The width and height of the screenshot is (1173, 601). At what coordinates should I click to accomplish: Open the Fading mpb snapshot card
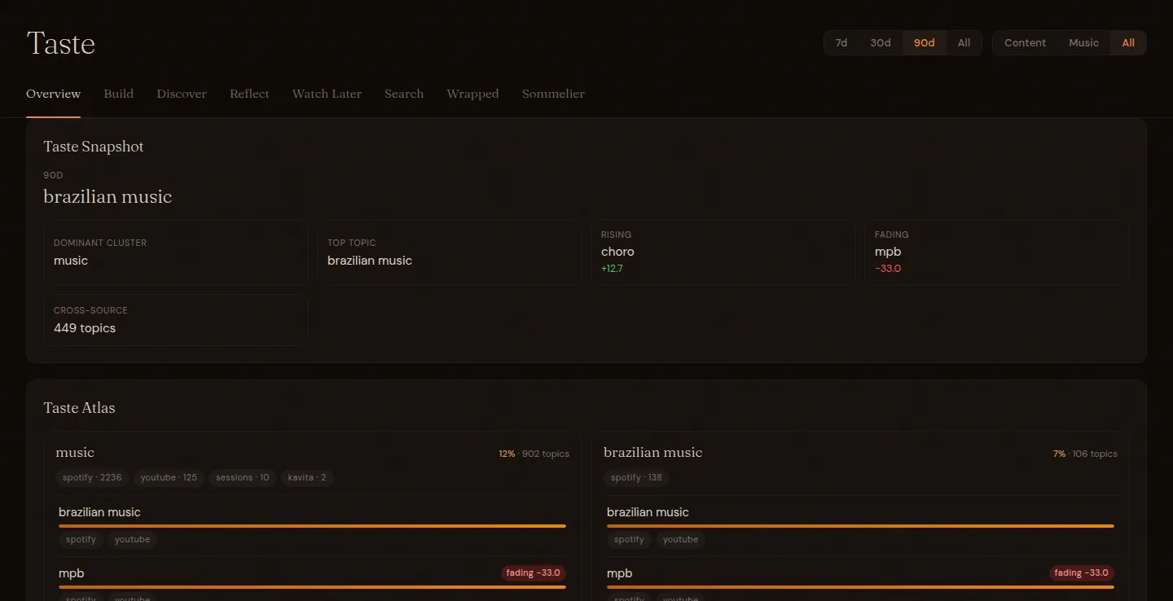point(997,252)
